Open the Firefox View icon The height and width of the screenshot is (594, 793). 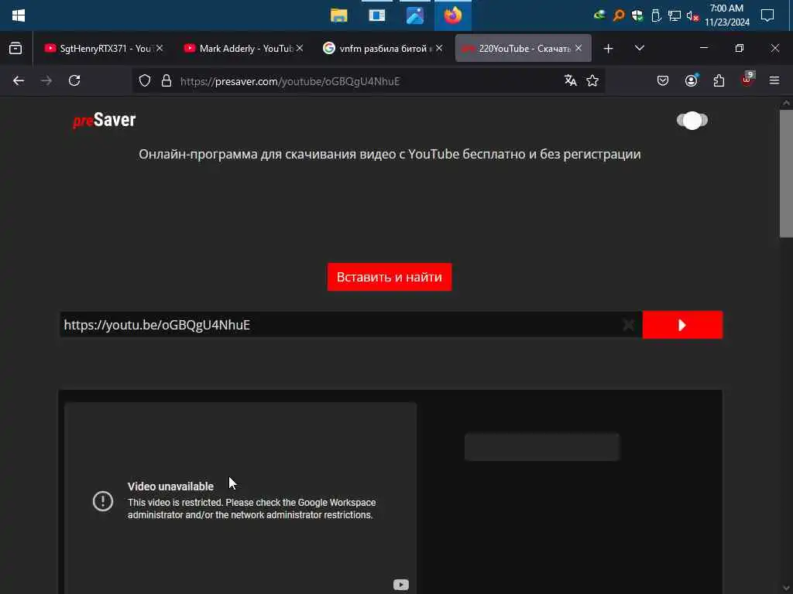pyautogui.click(x=15, y=49)
